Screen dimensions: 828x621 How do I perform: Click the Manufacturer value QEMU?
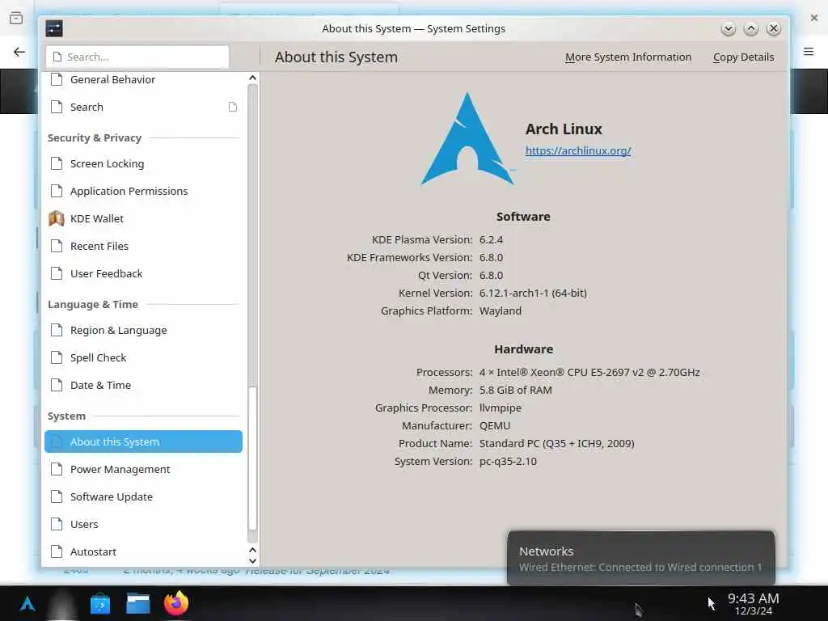point(495,425)
